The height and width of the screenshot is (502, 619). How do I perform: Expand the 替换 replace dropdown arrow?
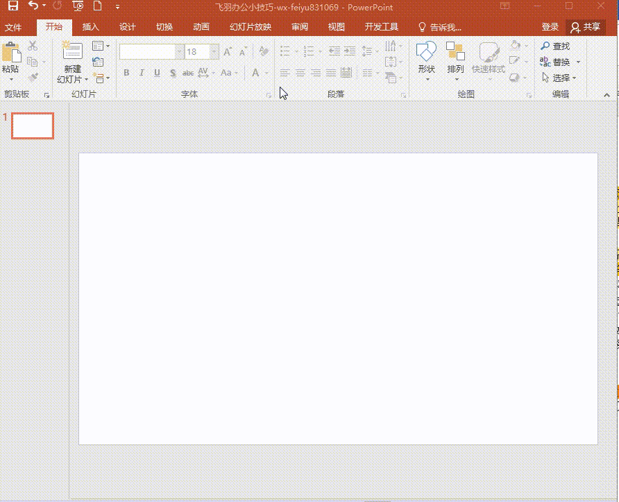pos(578,62)
